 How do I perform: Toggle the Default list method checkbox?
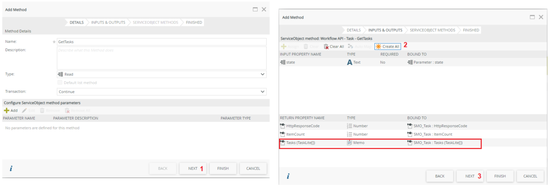click(x=60, y=82)
